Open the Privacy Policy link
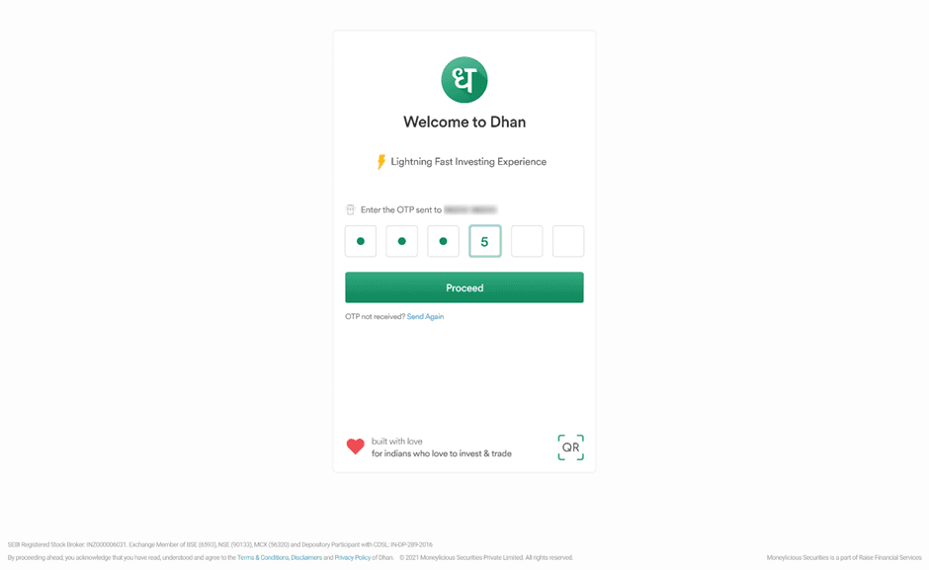The width and height of the screenshot is (929, 570). [x=353, y=557]
